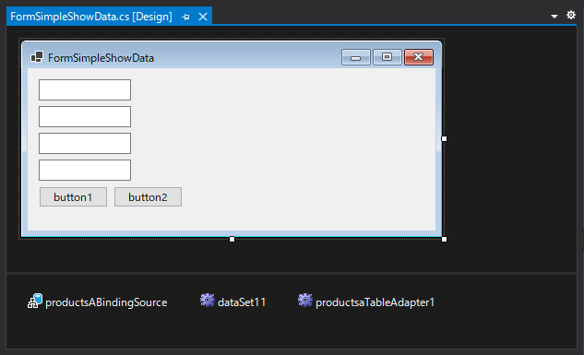Click the first text box on the form
This screenshot has height=355, width=584.
[x=85, y=89]
